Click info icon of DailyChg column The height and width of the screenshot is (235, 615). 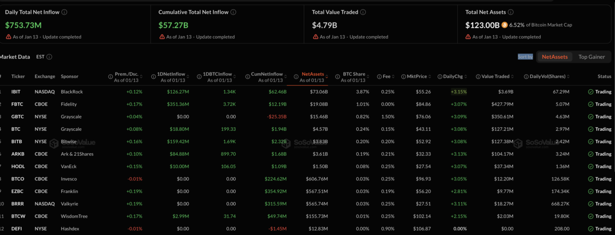tap(440, 77)
